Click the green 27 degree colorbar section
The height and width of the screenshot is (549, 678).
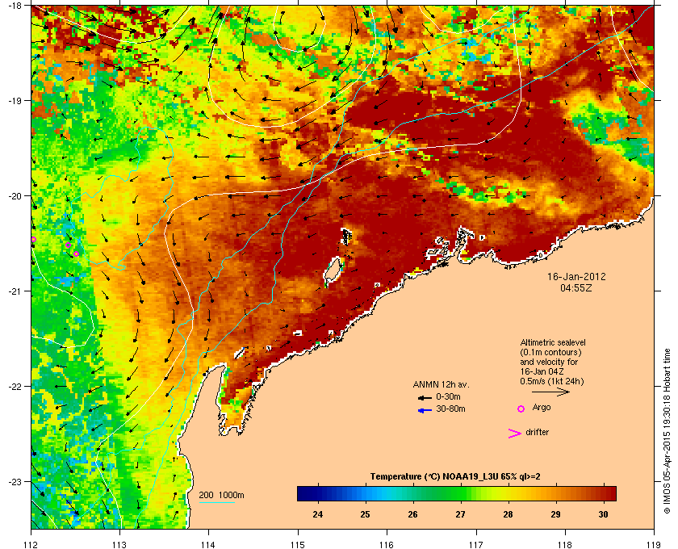[460, 493]
